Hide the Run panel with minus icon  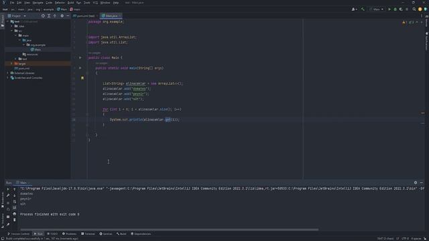(x=422, y=183)
